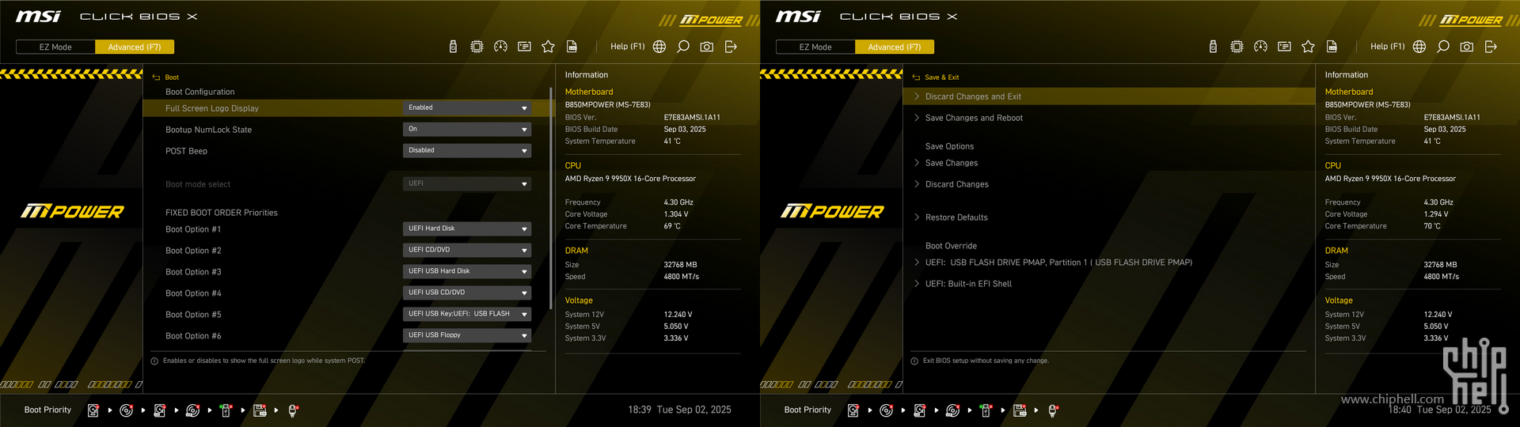Click exit icon in right screen toolbar

tap(1491, 47)
